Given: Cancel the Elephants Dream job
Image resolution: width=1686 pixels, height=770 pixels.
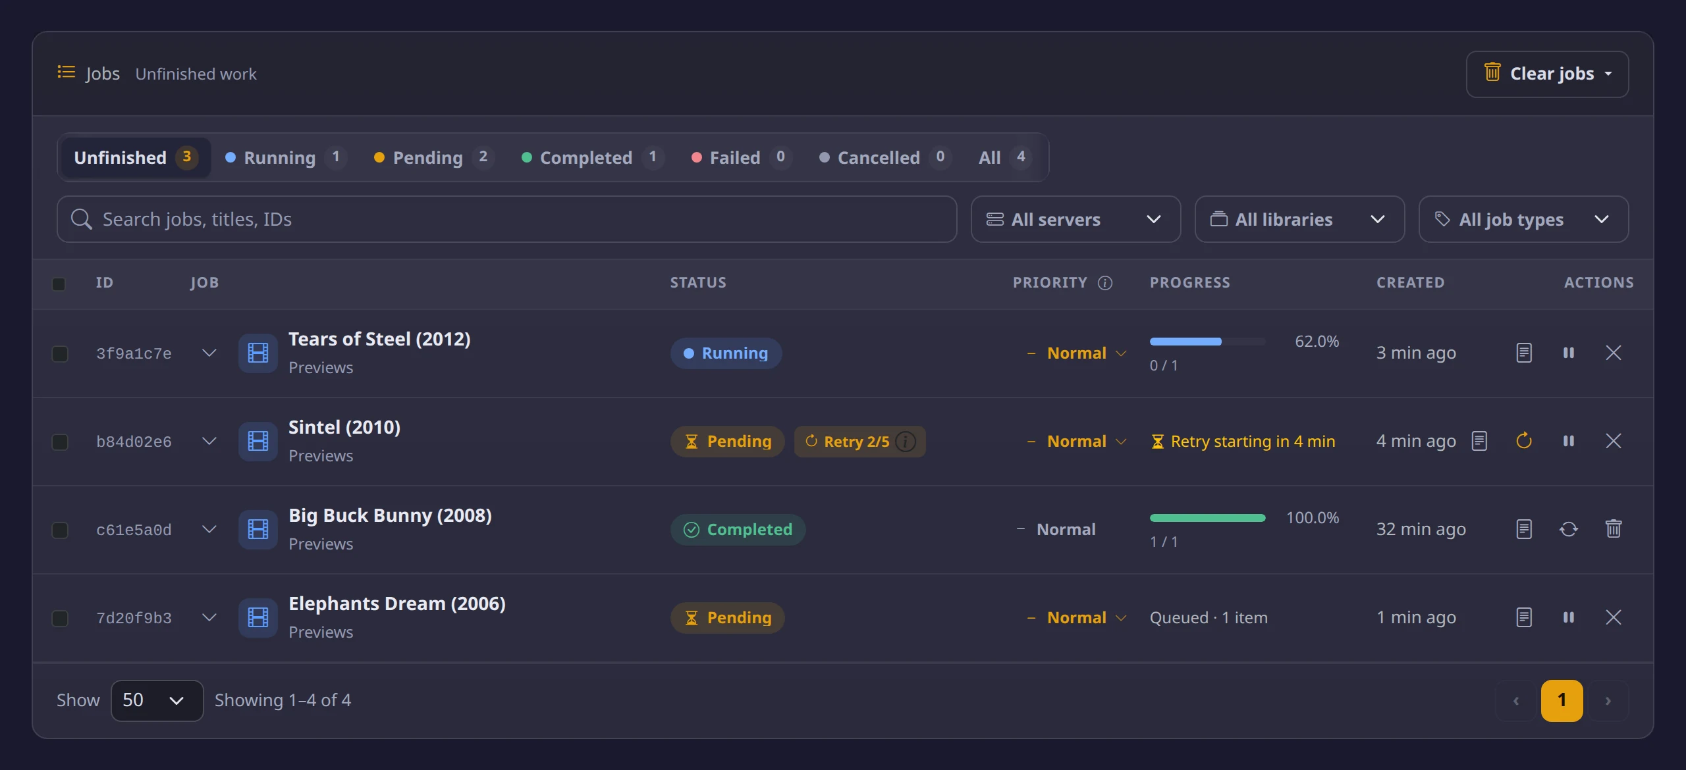Looking at the screenshot, I should click(x=1613, y=617).
